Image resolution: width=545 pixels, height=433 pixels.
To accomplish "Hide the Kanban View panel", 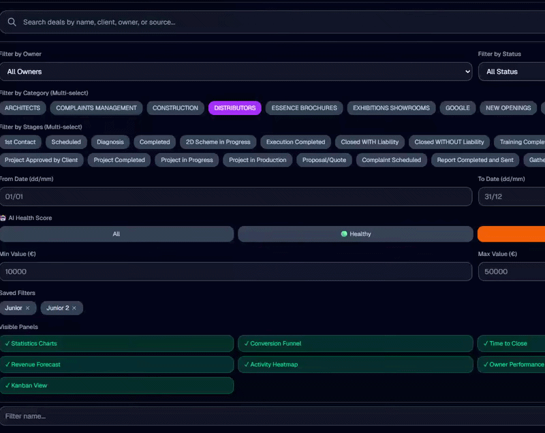I will (116, 386).
